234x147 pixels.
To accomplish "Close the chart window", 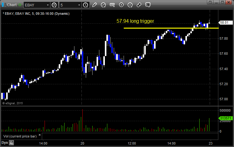I will click(229, 2).
